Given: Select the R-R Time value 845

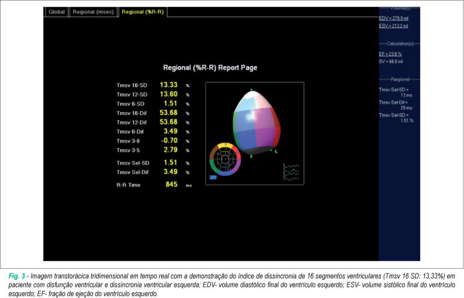Looking at the screenshot, I should pos(172,185).
